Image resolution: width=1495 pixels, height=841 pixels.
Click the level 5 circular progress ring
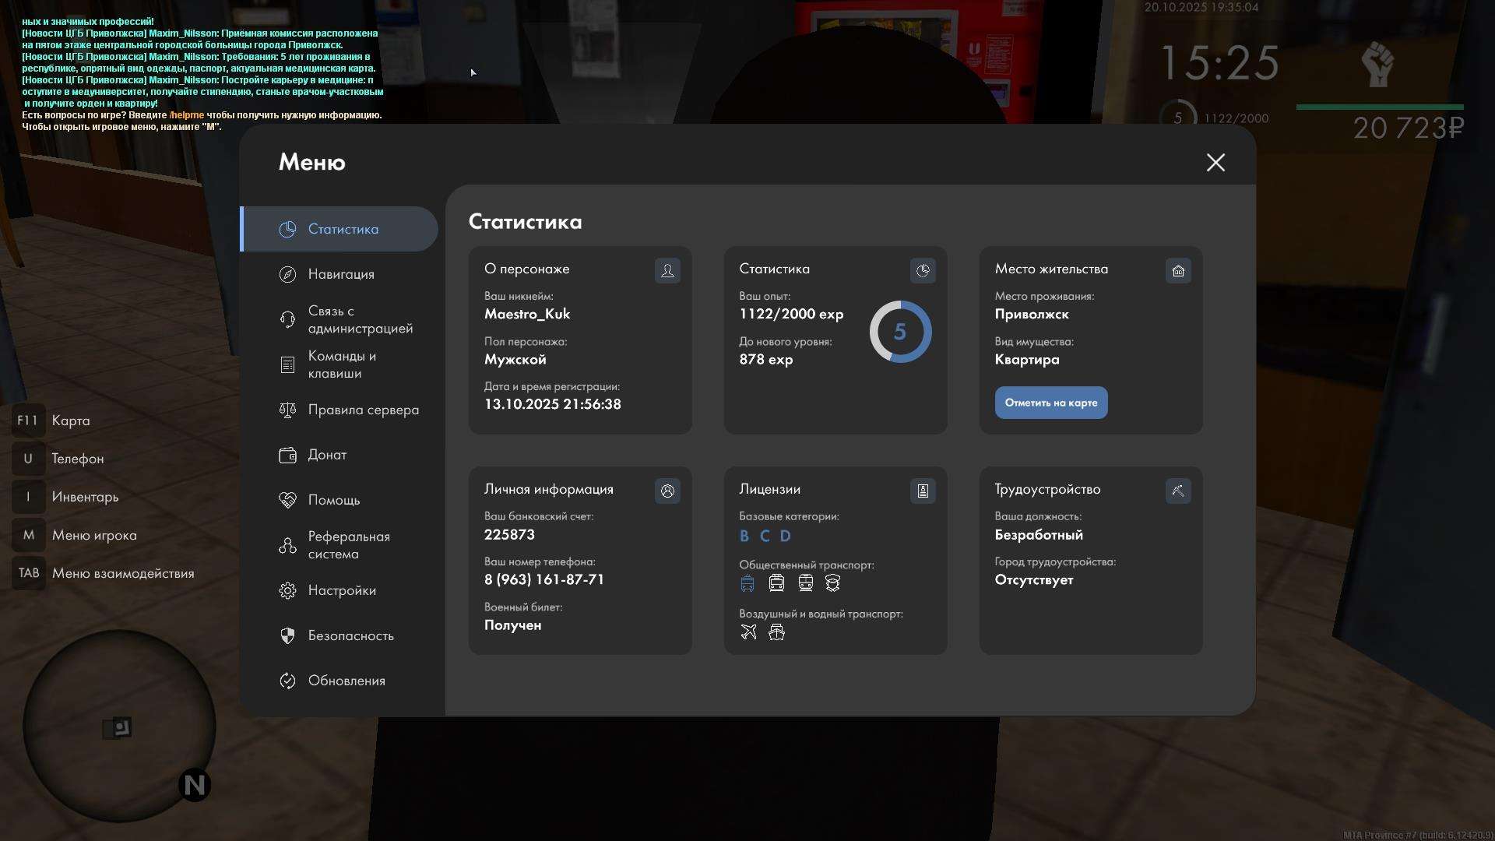coord(900,332)
